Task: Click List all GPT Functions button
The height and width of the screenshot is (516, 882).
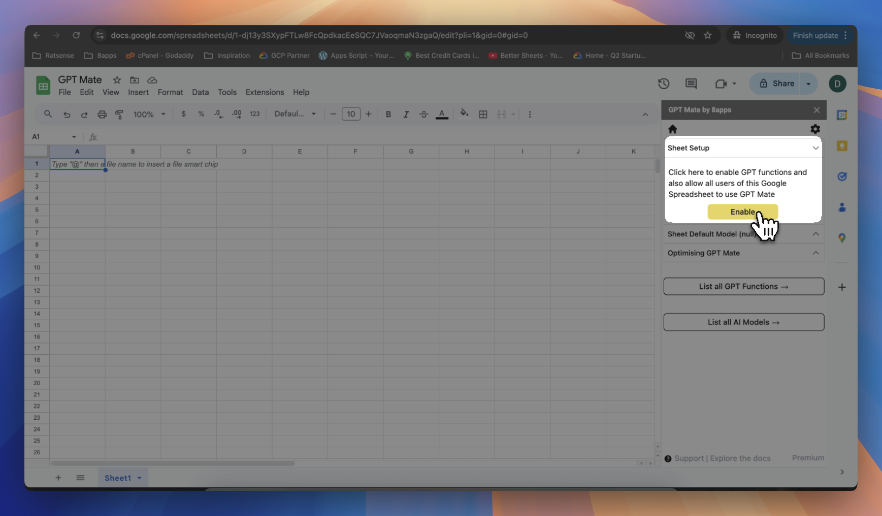Action: (x=743, y=287)
